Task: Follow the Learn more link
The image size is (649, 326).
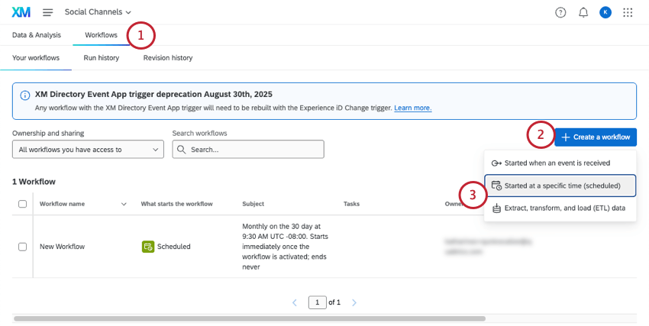Action: 412,108
